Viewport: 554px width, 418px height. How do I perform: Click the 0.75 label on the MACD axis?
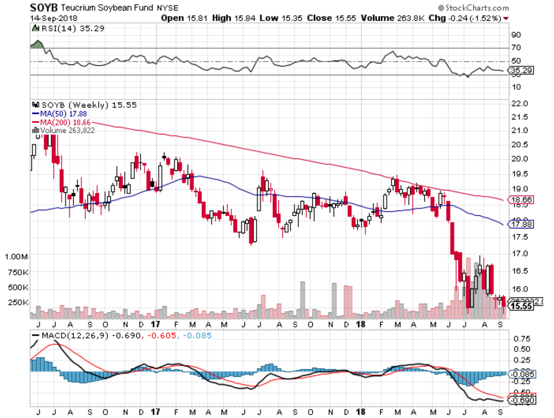(x=522, y=339)
